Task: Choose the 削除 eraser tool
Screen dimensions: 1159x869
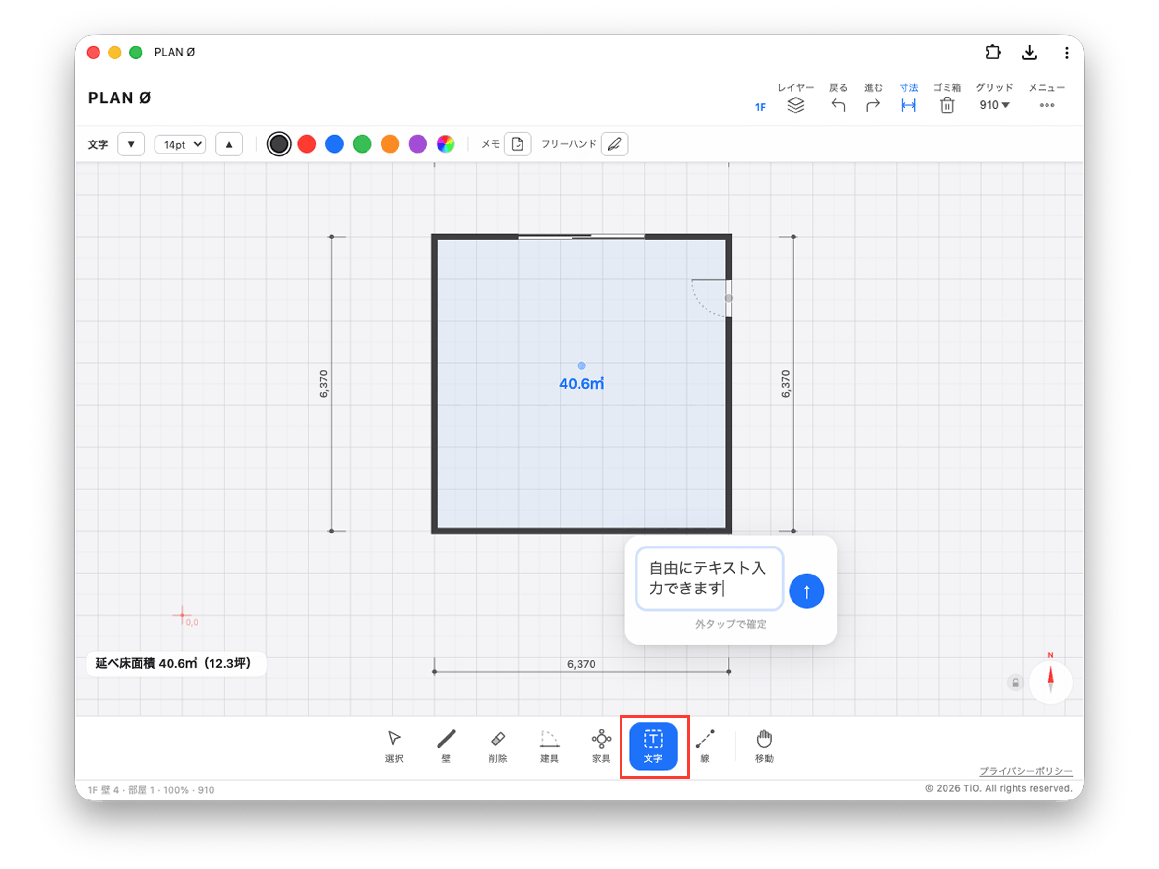Action: click(498, 746)
